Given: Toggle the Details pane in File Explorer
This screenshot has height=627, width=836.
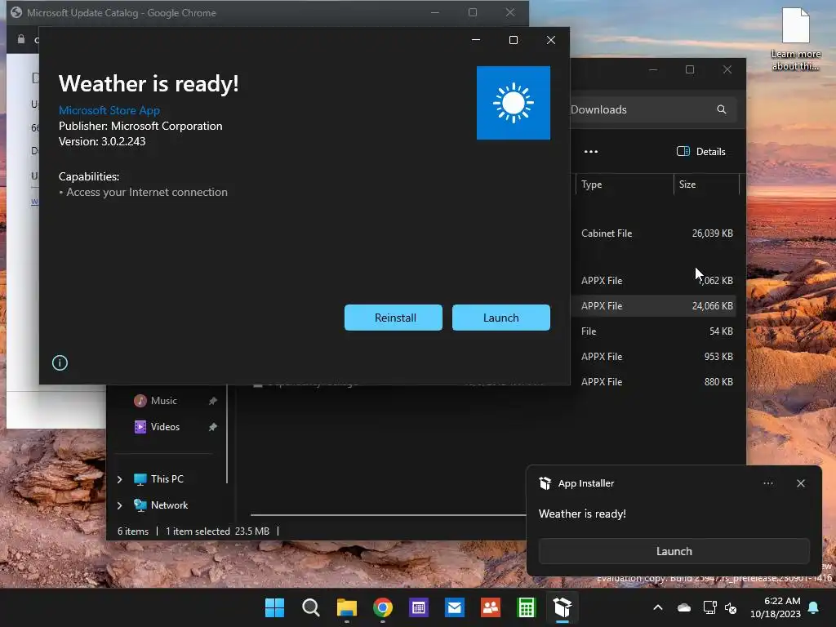Looking at the screenshot, I should [701, 151].
